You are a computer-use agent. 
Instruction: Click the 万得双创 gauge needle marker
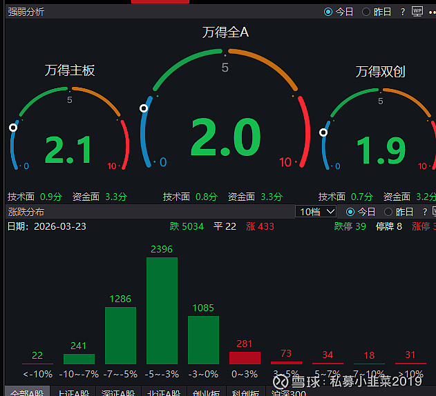[323, 132]
